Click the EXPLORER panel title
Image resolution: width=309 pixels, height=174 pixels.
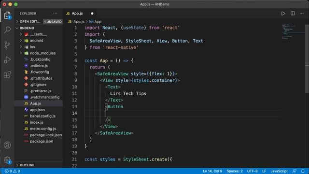[28, 14]
